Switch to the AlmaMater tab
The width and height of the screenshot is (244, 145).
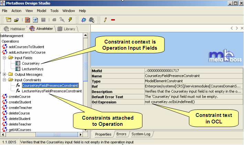point(41,29)
